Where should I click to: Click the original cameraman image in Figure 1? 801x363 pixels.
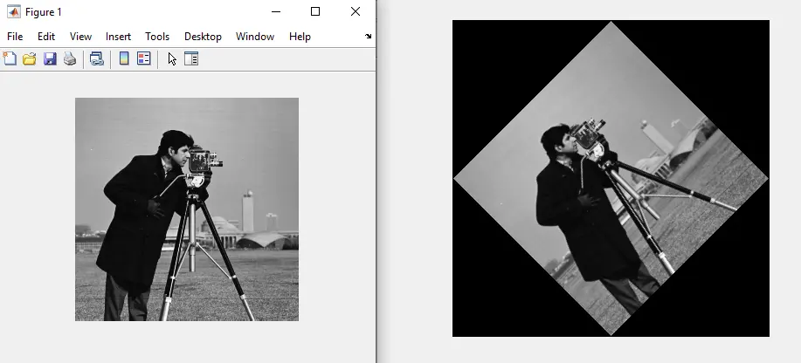tap(187, 209)
